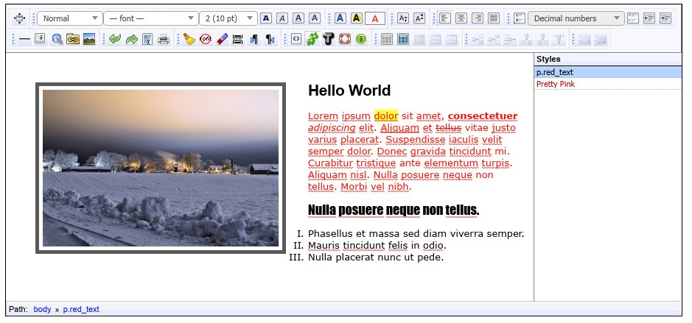Click the body link in path bar
This screenshot has height=323, width=692.
click(x=42, y=310)
